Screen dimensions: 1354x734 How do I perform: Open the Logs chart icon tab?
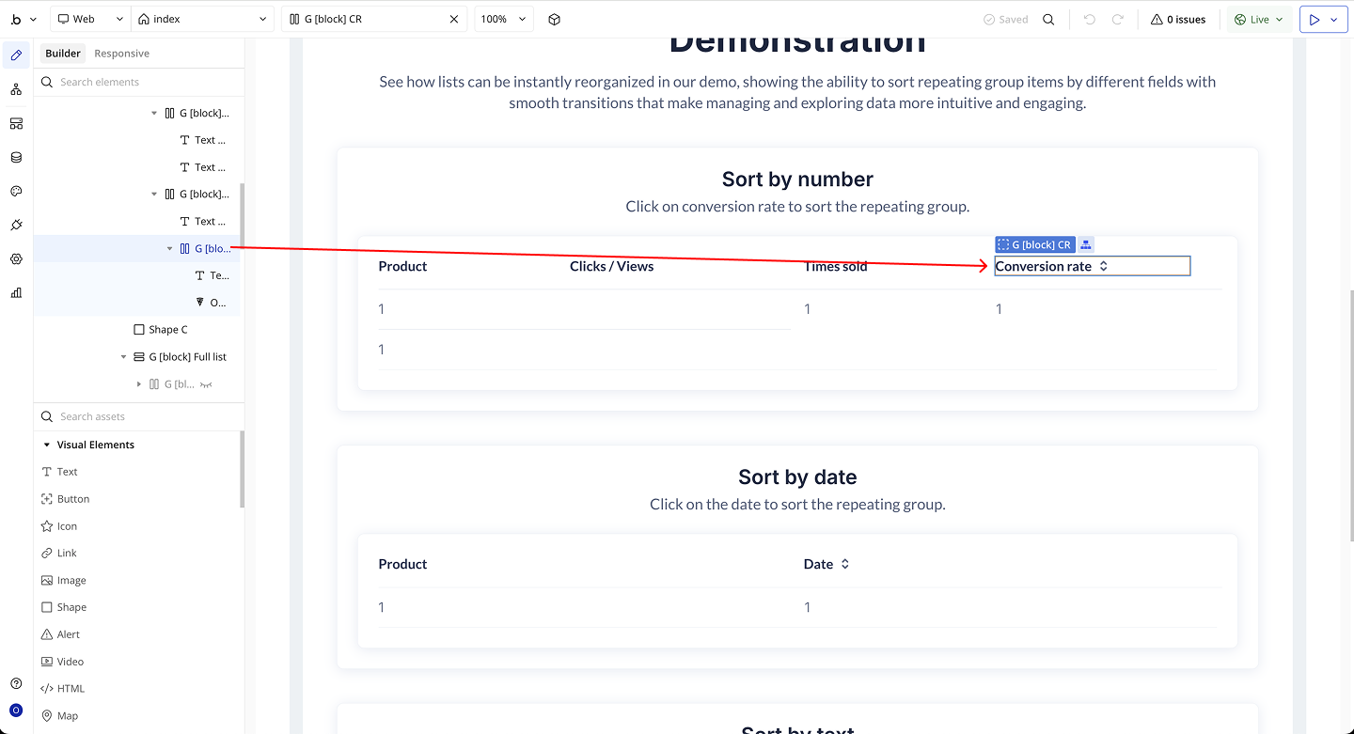16,292
